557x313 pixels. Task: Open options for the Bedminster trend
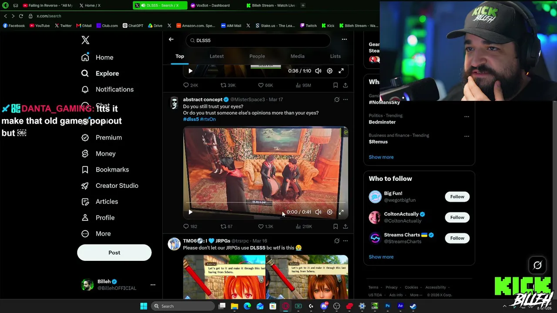pyautogui.click(x=466, y=117)
